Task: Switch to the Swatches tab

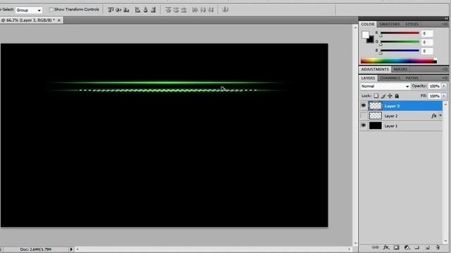Action: pos(390,25)
